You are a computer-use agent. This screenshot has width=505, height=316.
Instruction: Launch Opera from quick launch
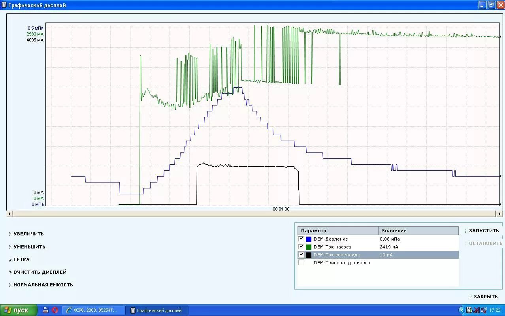pyautogui.click(x=55, y=310)
